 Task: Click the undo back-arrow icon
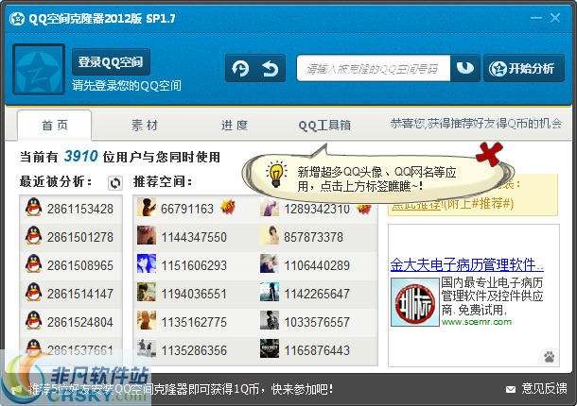tap(271, 68)
